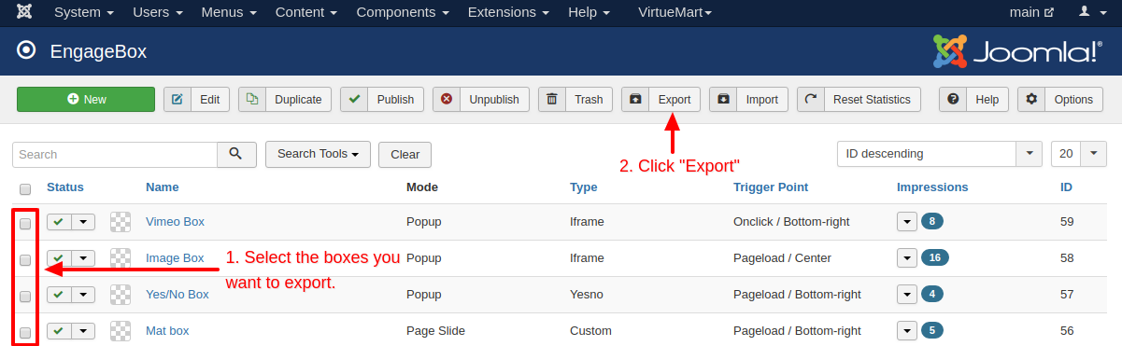Click the Export box icon in toolbar
Viewport: 1122px width, 346px height.
(x=635, y=100)
